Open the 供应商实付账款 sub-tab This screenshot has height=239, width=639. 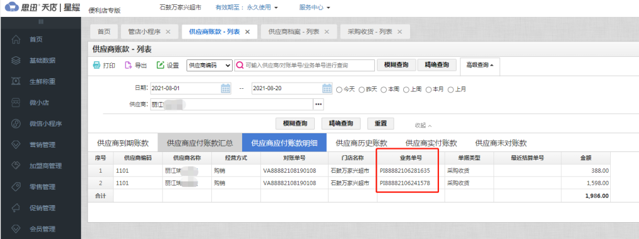click(431, 143)
